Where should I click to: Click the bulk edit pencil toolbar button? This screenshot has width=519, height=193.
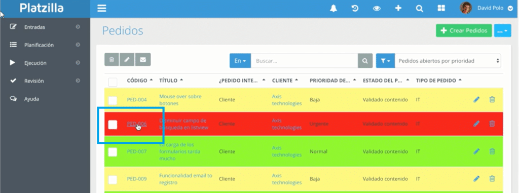(127, 60)
